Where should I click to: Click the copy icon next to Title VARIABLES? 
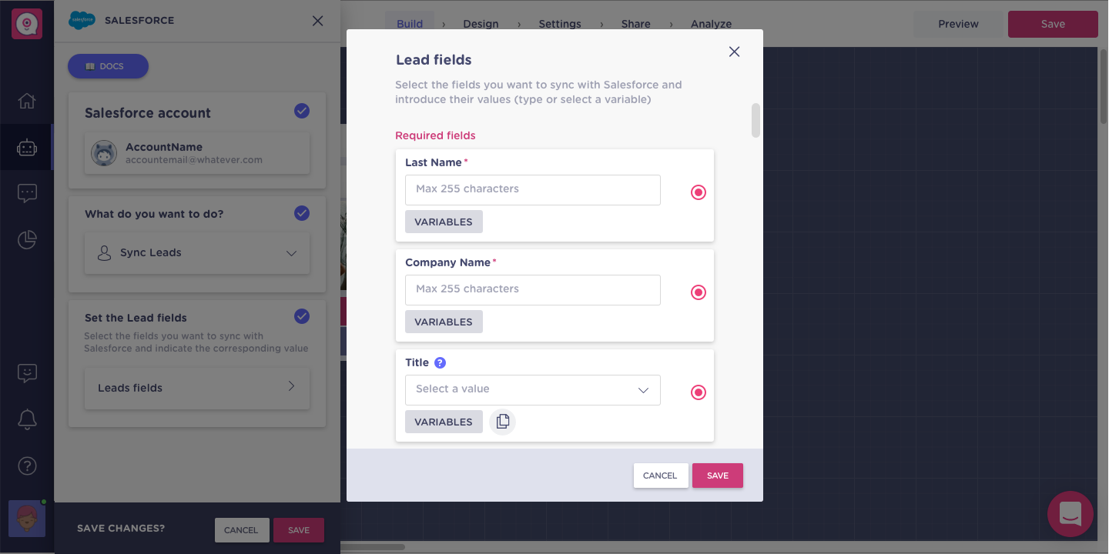tap(503, 422)
